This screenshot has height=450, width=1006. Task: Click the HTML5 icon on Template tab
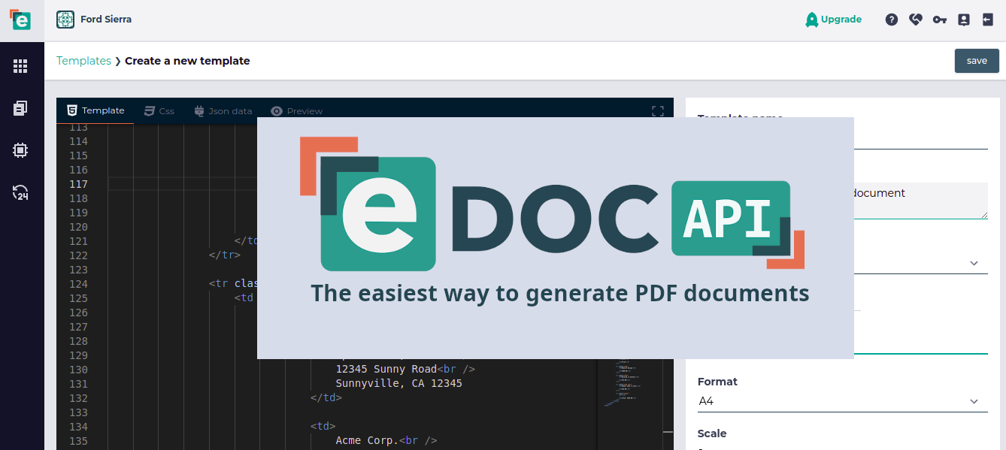coord(72,110)
